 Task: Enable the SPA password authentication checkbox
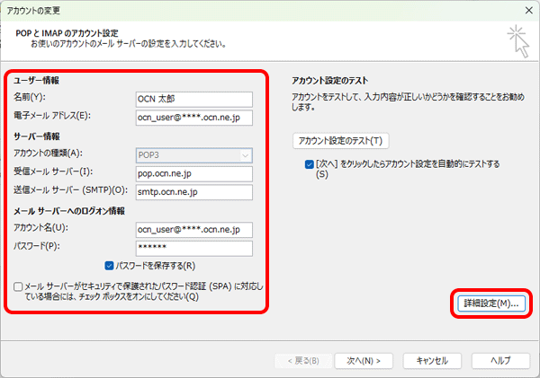19,287
